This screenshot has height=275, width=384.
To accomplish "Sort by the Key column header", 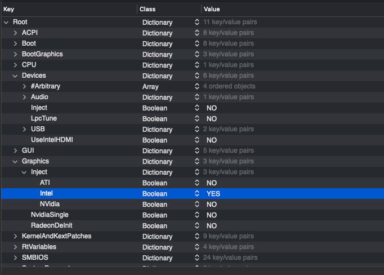I will 68,10.
